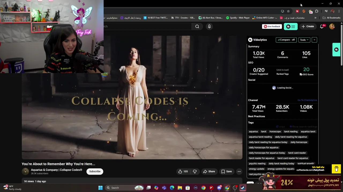Open the Aquarius & Company channel name link
The image size is (343, 192).
click(x=57, y=170)
